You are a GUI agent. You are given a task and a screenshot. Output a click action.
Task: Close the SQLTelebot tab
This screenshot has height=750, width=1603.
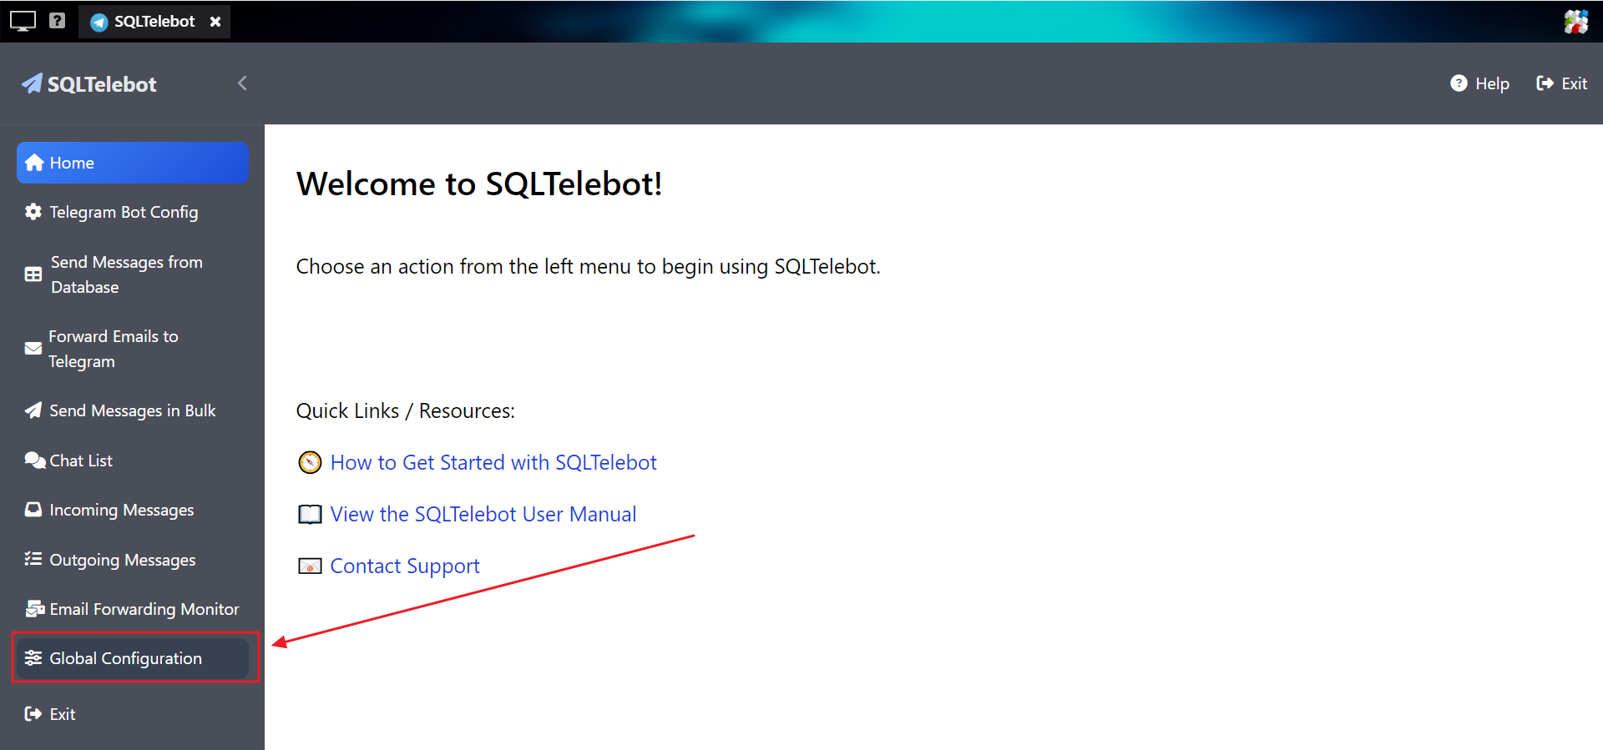pos(215,22)
